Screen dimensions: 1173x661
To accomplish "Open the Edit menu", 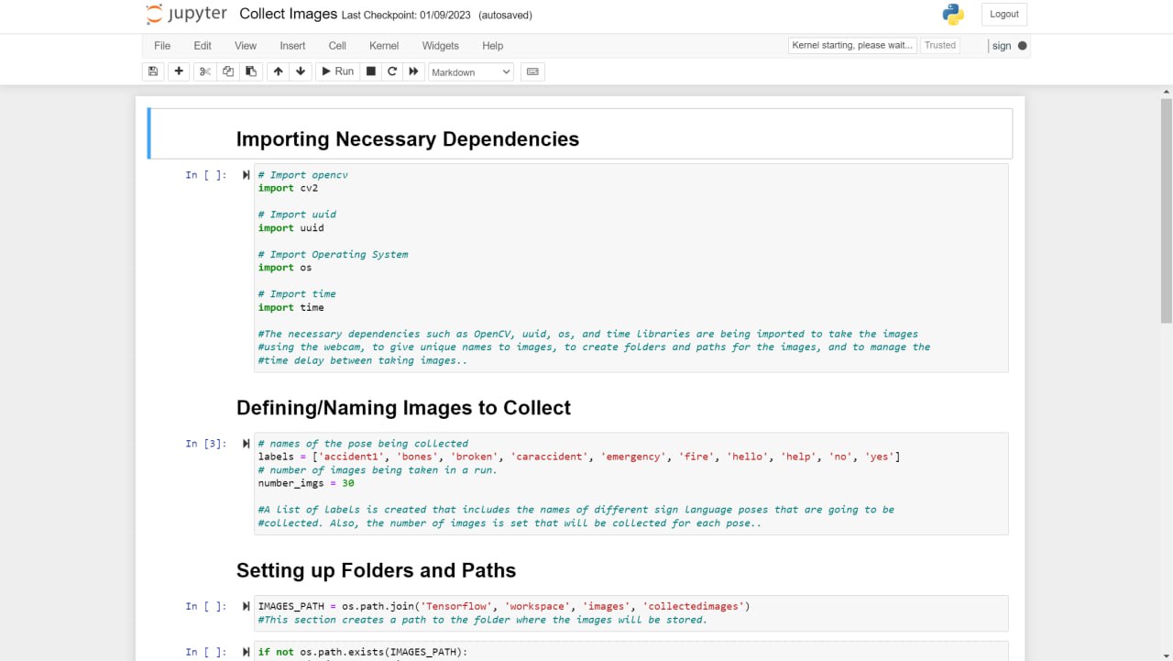I will pyautogui.click(x=203, y=46).
